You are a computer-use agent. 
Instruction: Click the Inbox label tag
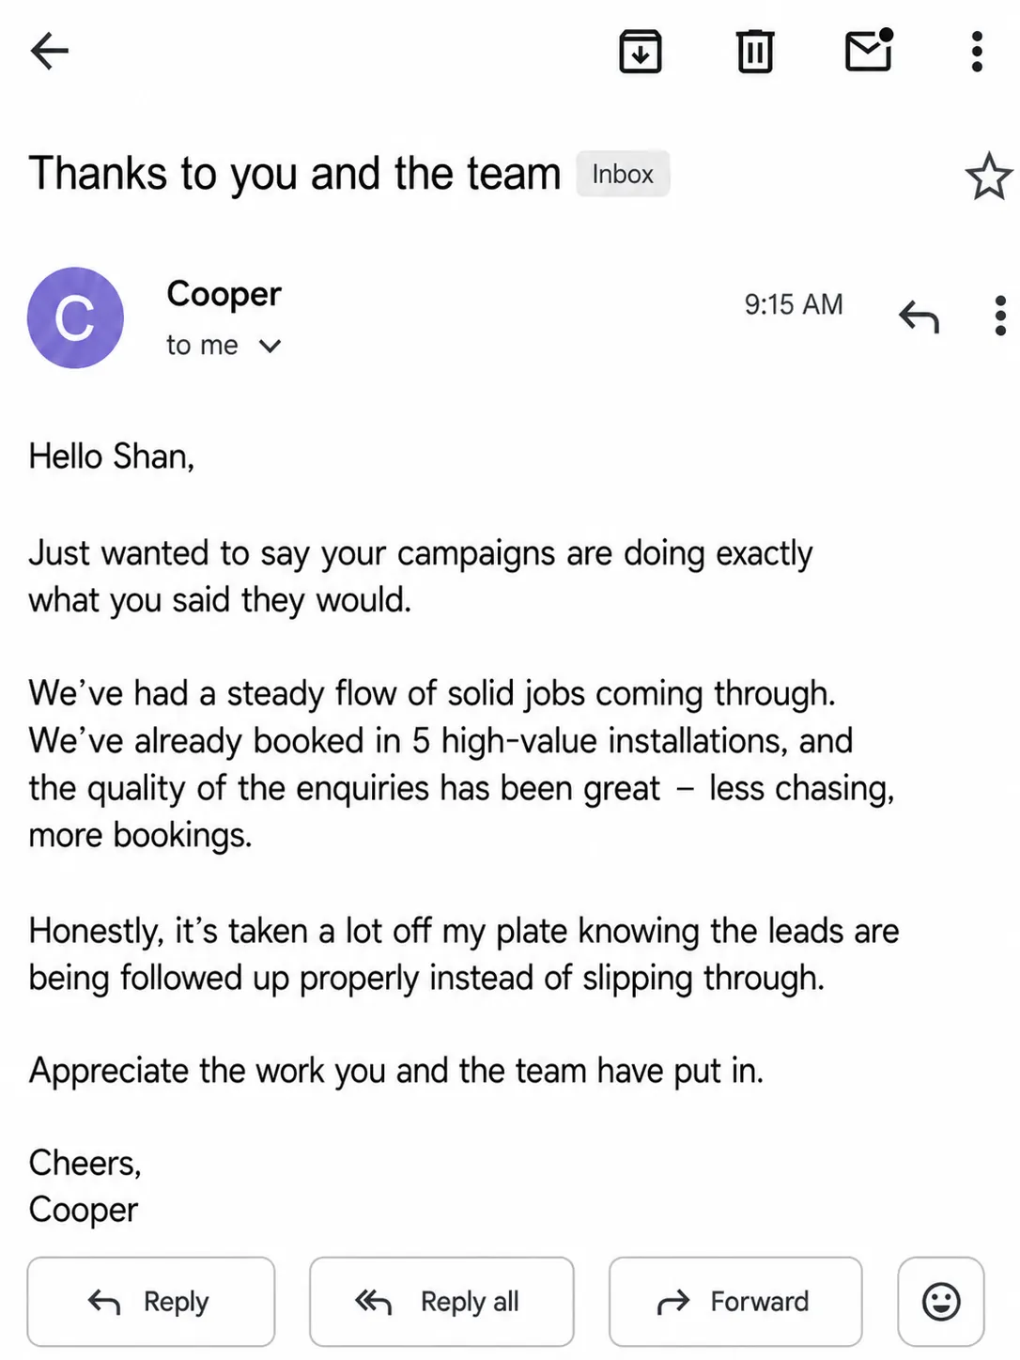tap(623, 174)
